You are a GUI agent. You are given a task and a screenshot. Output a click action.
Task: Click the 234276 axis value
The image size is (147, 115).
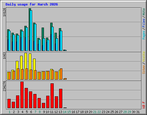point(4,86)
